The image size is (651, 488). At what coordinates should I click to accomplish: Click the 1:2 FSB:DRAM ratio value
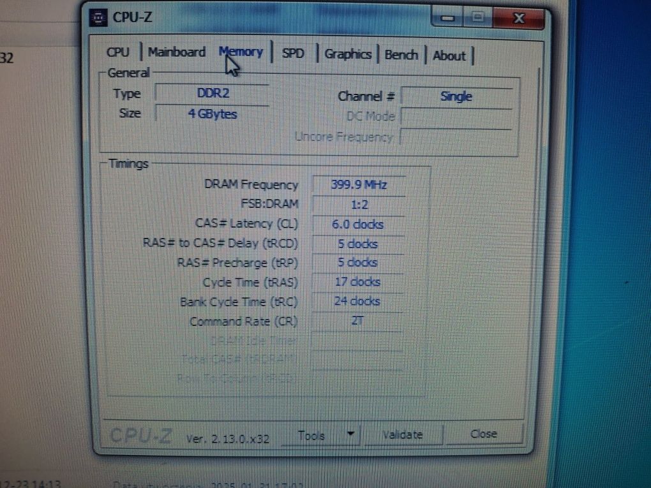(359, 205)
